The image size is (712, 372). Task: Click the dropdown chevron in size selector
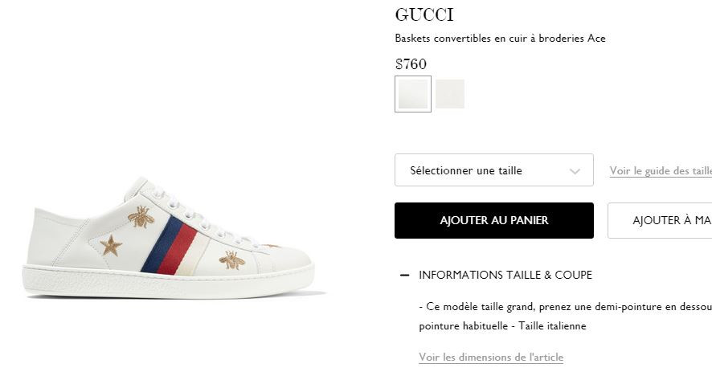click(575, 171)
